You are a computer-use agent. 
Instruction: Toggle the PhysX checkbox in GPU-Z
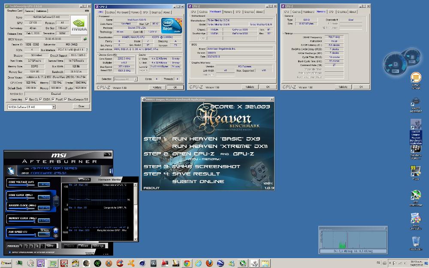(53, 99)
